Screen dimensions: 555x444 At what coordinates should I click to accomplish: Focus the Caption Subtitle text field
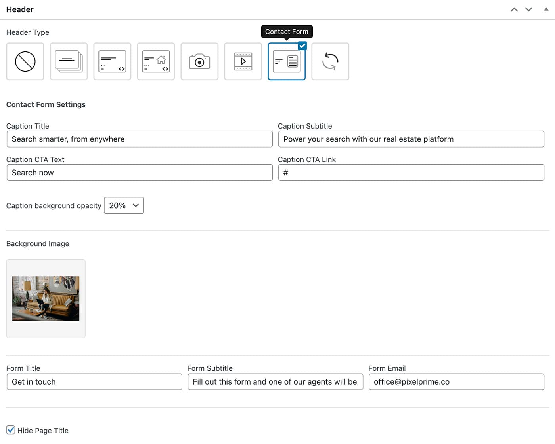[x=411, y=139]
